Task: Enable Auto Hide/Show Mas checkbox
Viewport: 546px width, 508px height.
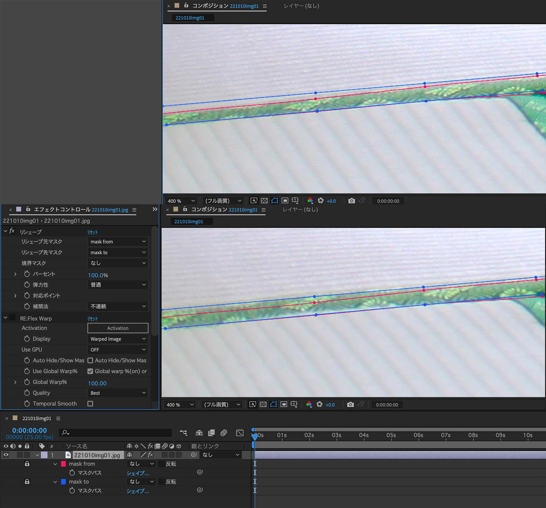Action: (90, 360)
